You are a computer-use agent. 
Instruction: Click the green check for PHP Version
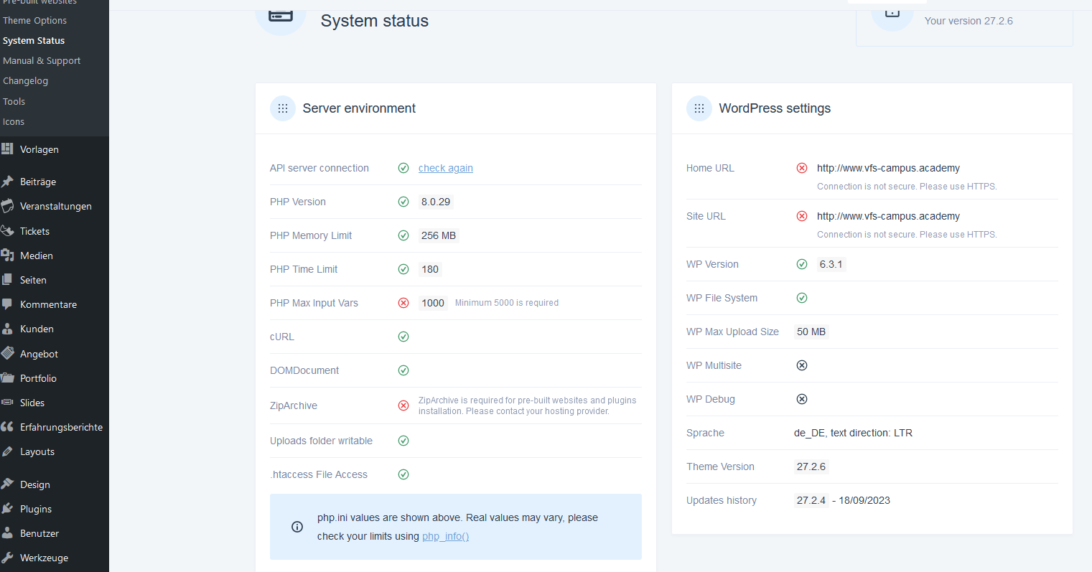click(403, 202)
